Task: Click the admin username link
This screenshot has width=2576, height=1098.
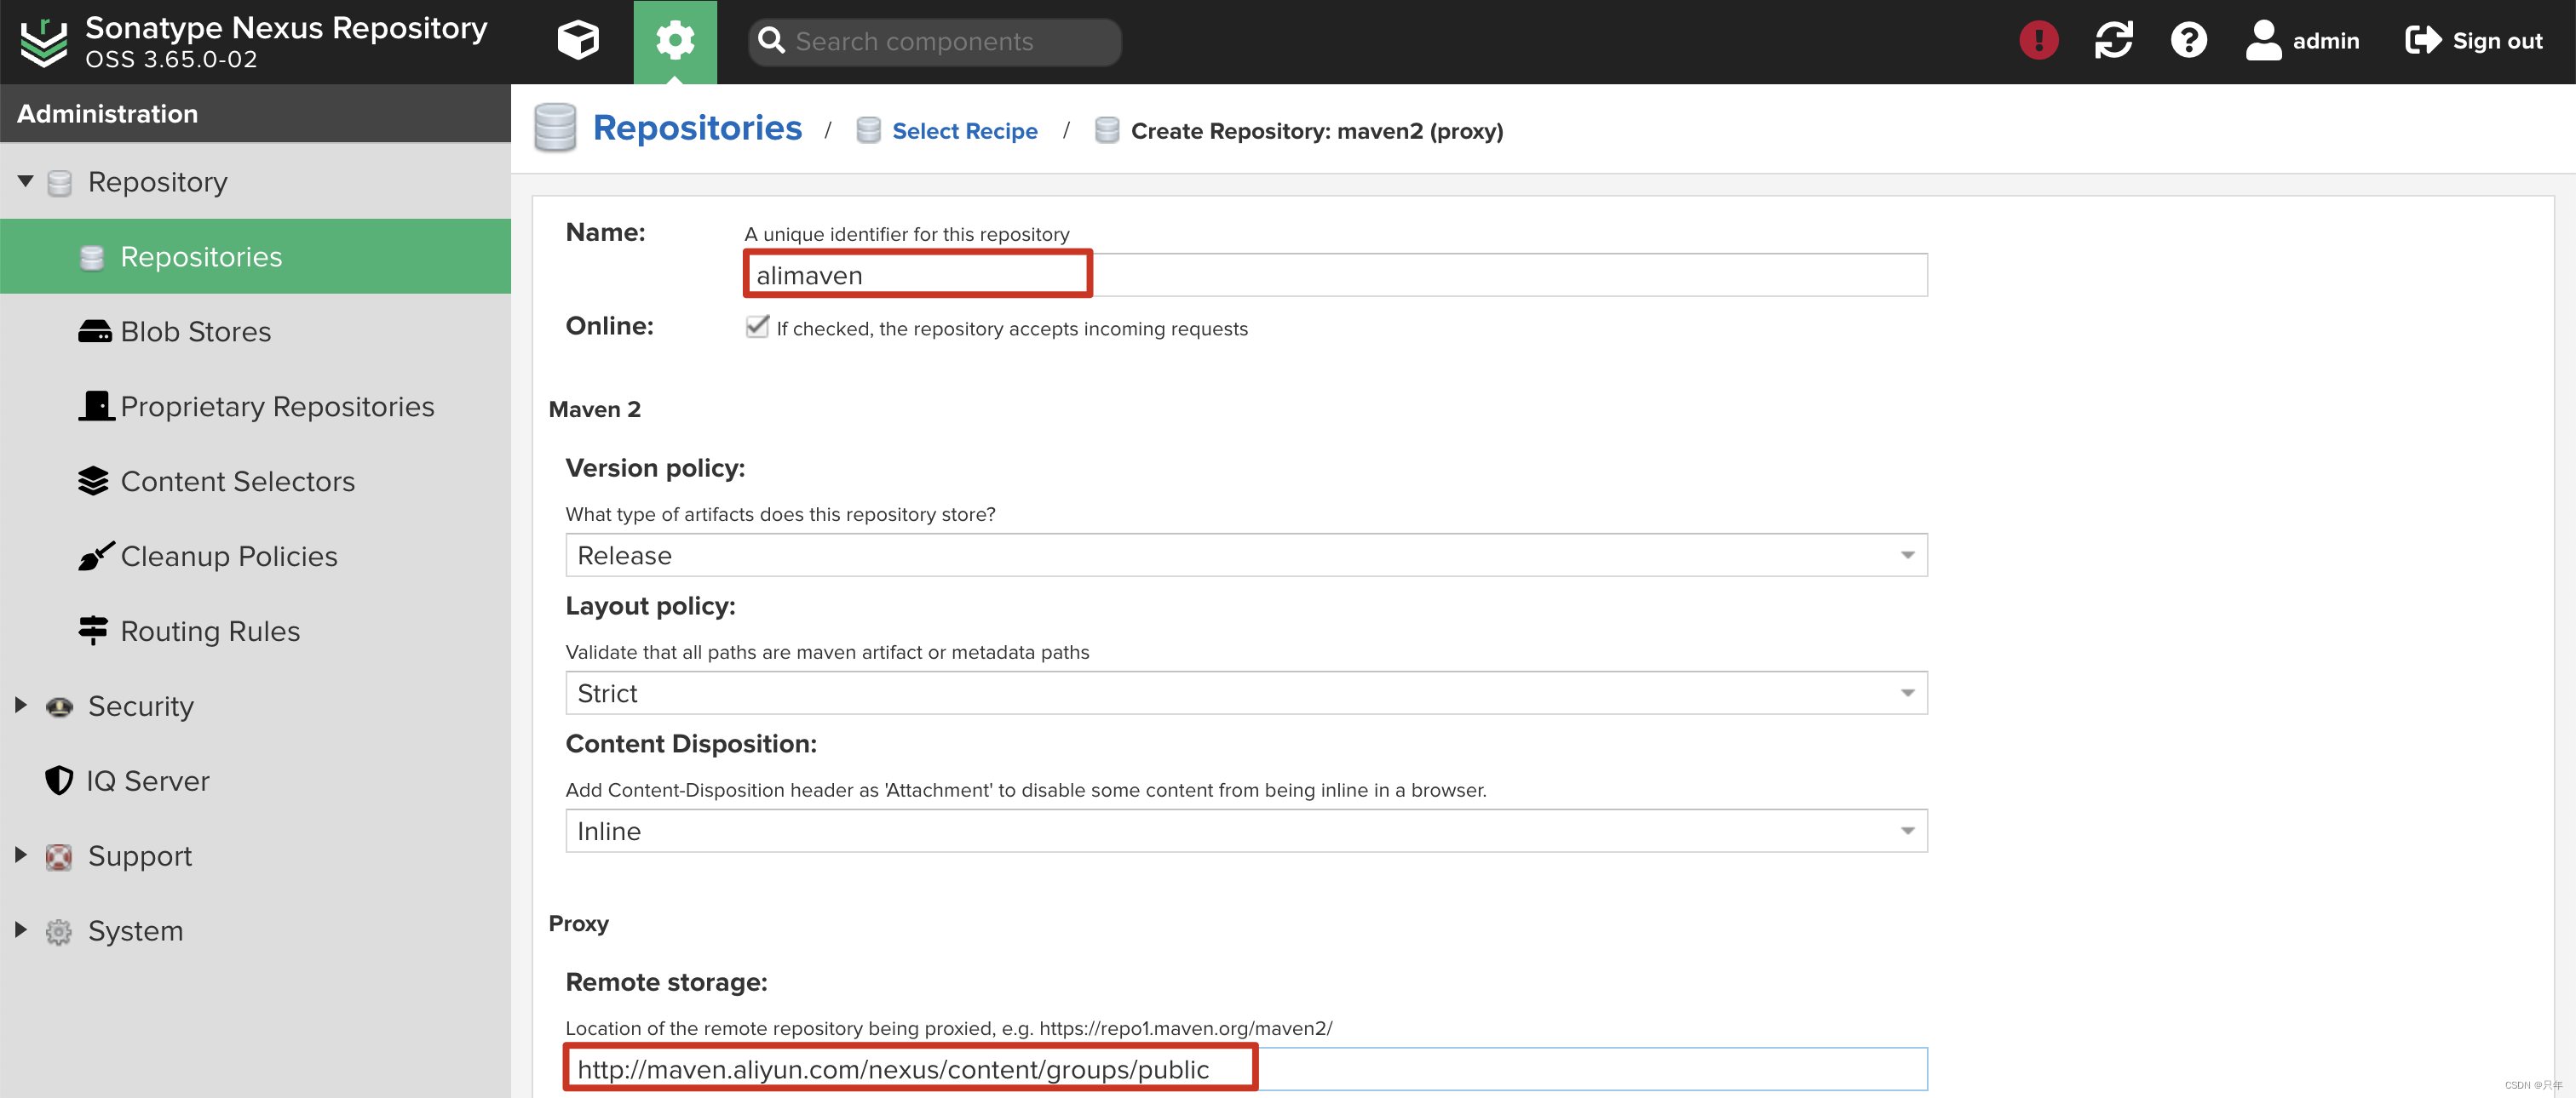Action: [2325, 41]
